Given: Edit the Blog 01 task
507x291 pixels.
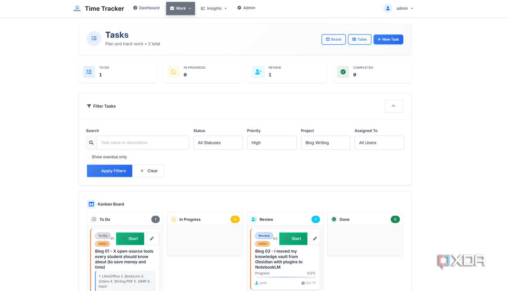Looking at the screenshot, I should coord(152,239).
